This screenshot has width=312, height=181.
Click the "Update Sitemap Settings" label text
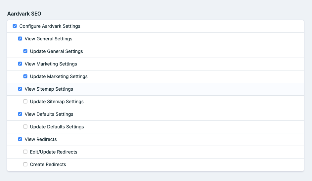pos(57,102)
